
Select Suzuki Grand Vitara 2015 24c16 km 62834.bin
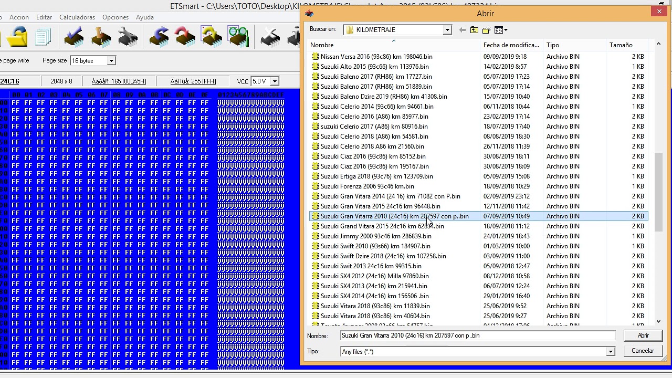382,226
